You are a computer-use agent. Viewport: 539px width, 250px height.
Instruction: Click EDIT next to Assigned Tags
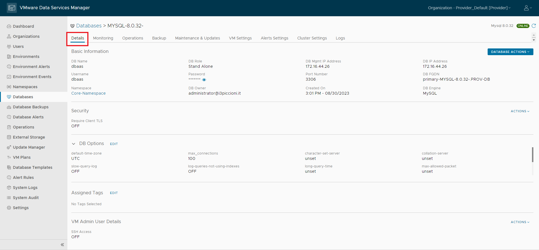point(114,193)
